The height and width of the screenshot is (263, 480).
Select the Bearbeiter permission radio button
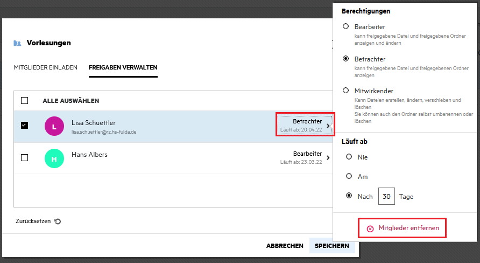pos(346,26)
